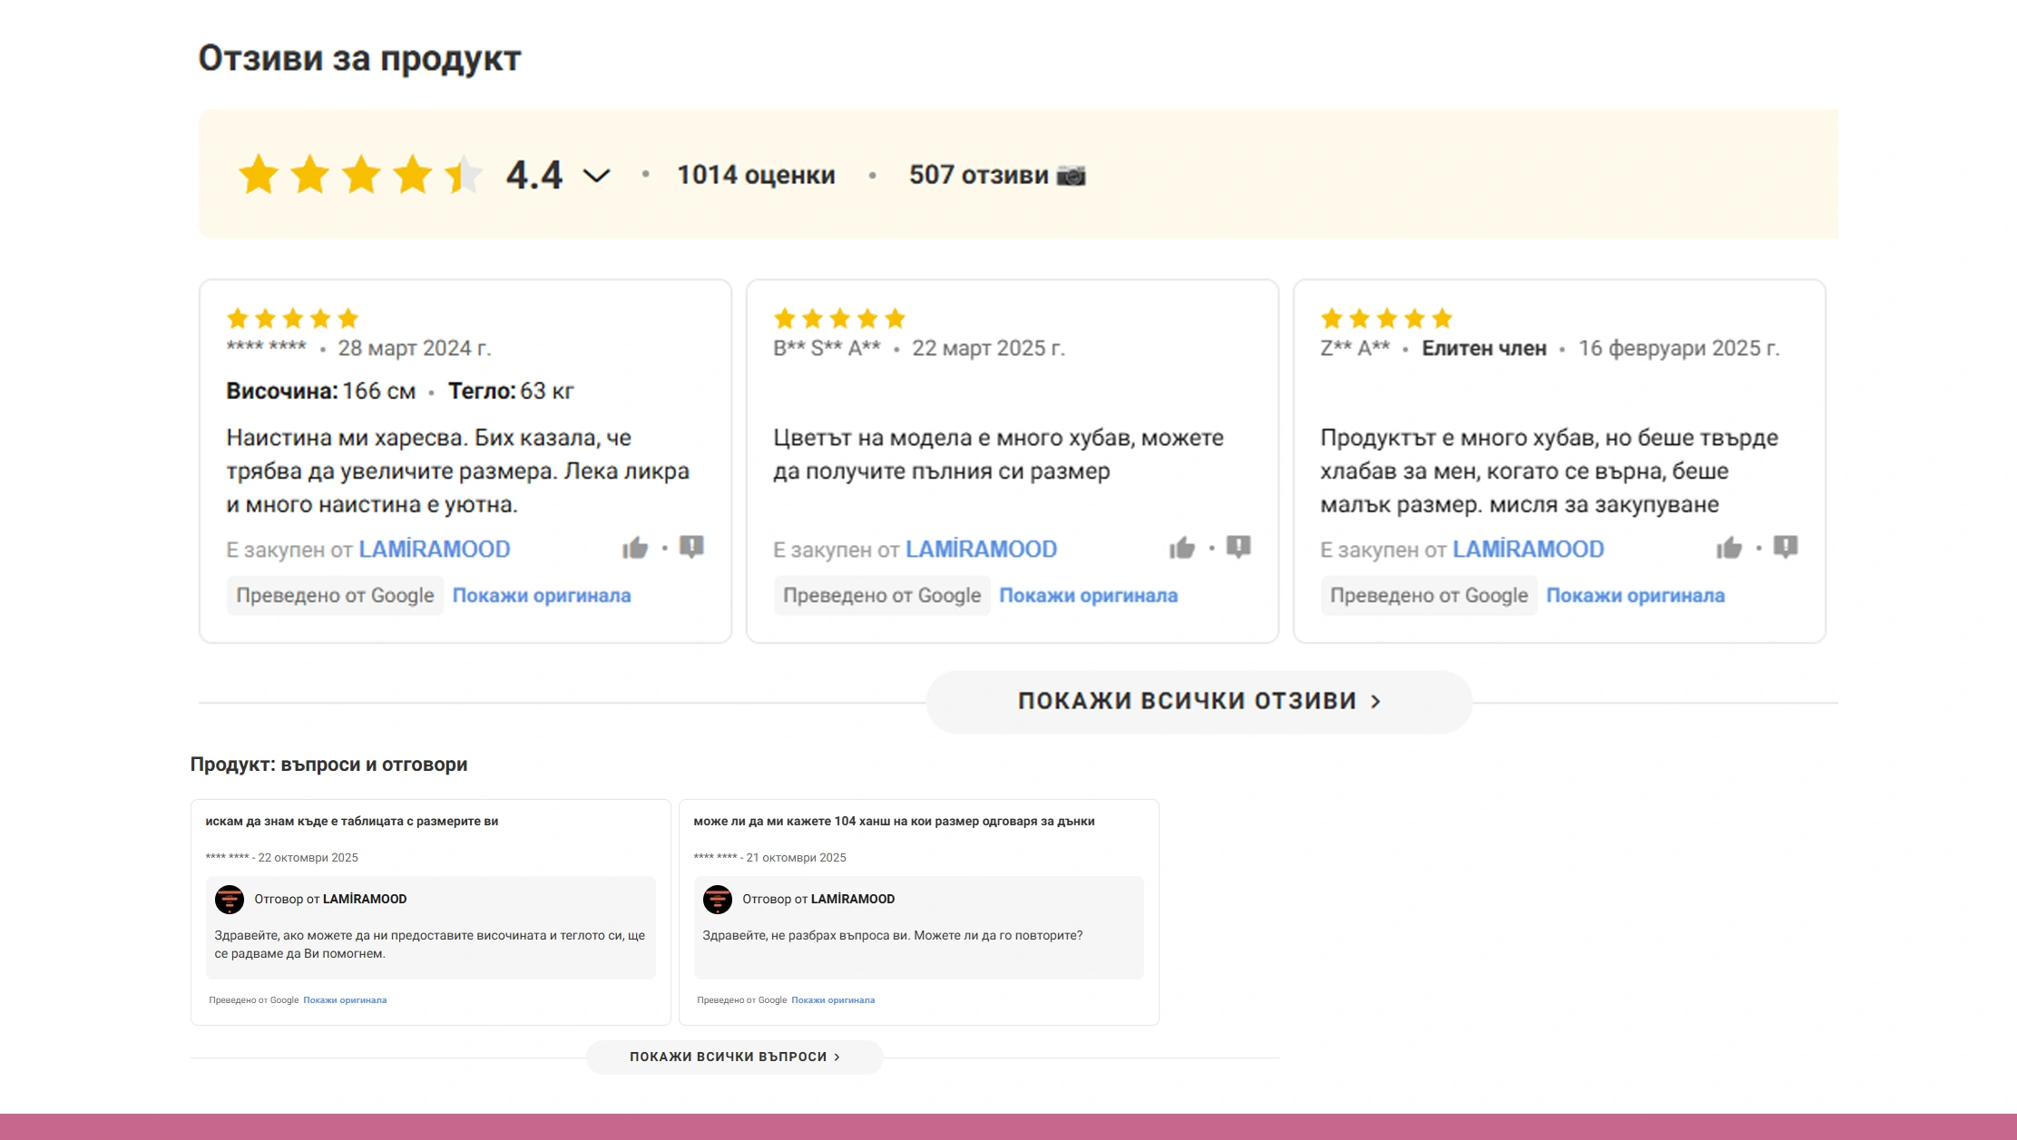
Task: Toggle original text for the first review
Action: [x=542, y=595]
